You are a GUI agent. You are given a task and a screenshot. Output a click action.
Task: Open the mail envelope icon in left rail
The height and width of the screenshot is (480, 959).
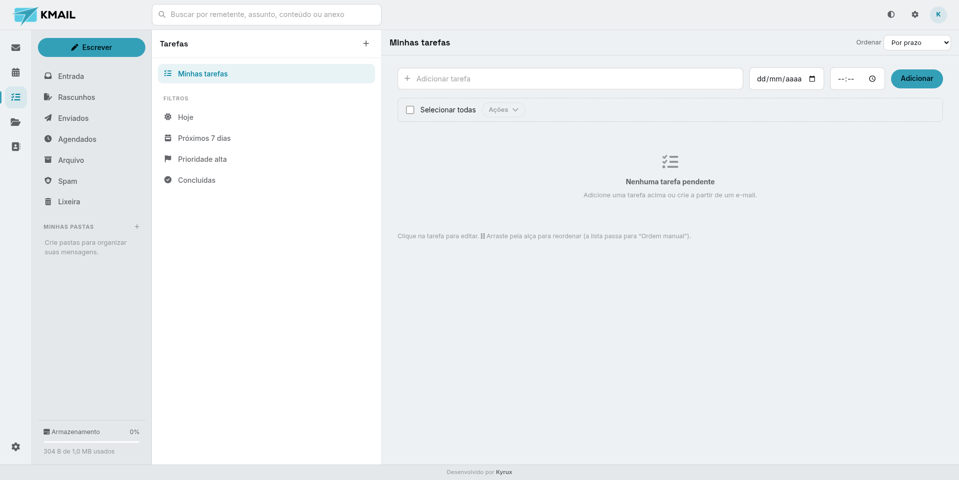[x=16, y=48]
